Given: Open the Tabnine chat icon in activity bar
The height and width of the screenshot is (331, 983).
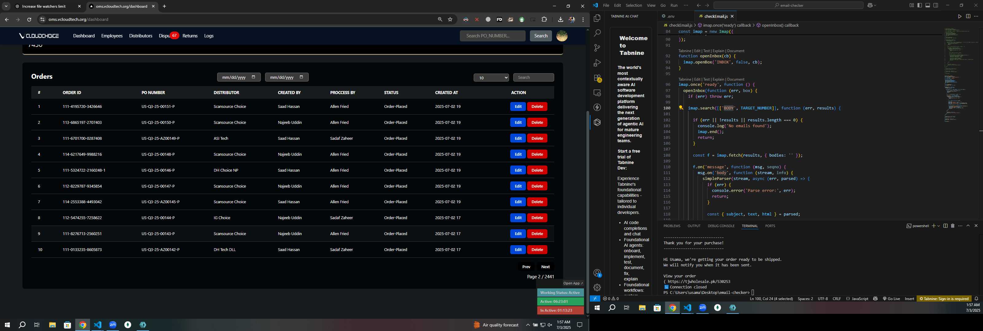Looking at the screenshot, I should pos(597,123).
